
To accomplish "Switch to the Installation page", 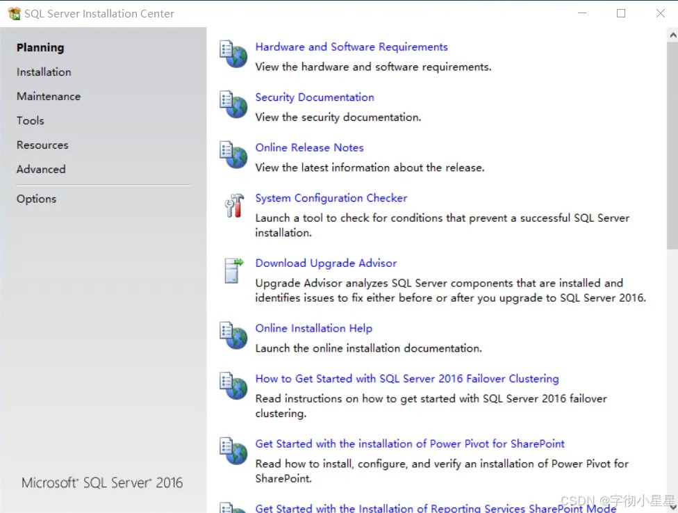I will click(44, 72).
